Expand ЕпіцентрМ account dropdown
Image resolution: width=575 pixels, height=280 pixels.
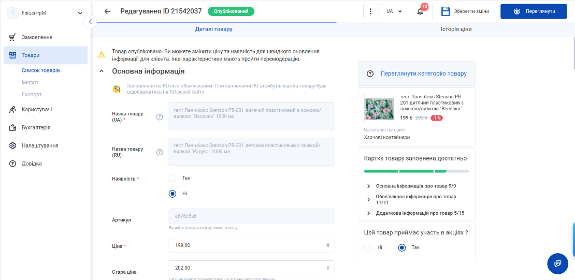[80, 13]
